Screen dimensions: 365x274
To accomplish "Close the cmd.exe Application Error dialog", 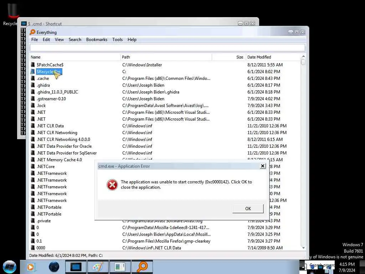I will pos(263,166).
